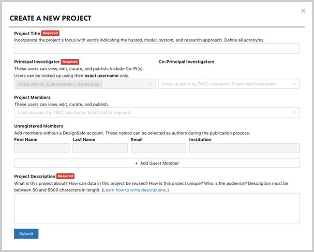Click the Project Title text field

157,49
